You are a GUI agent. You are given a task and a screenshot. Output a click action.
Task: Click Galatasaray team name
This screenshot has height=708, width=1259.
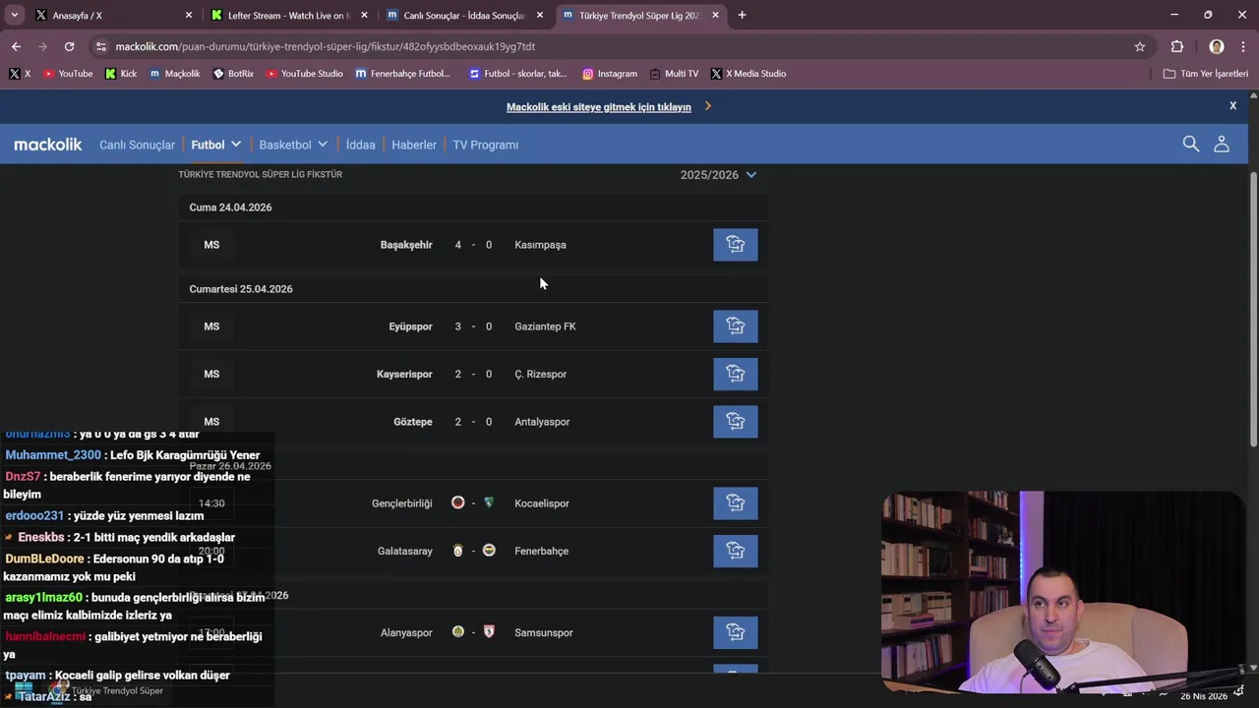coord(405,551)
